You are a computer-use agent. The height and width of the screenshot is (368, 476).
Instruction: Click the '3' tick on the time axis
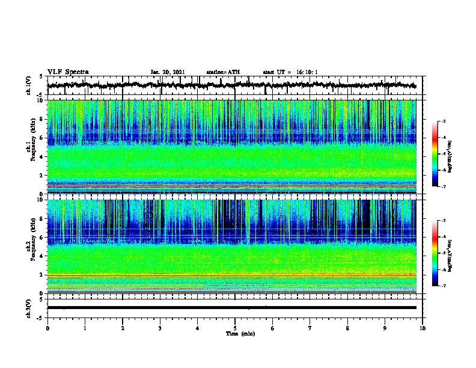click(160, 328)
